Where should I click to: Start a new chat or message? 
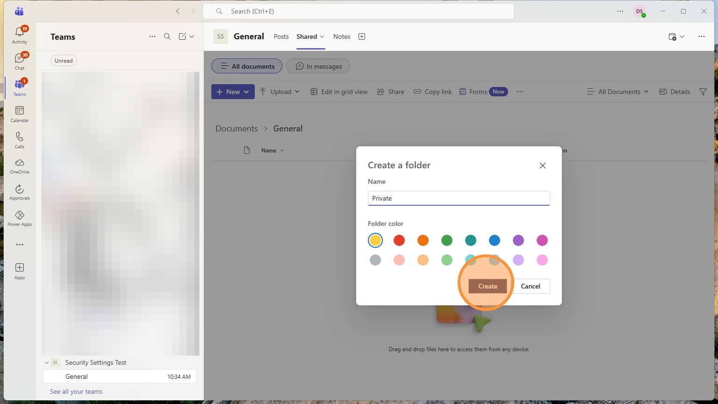coord(182,36)
